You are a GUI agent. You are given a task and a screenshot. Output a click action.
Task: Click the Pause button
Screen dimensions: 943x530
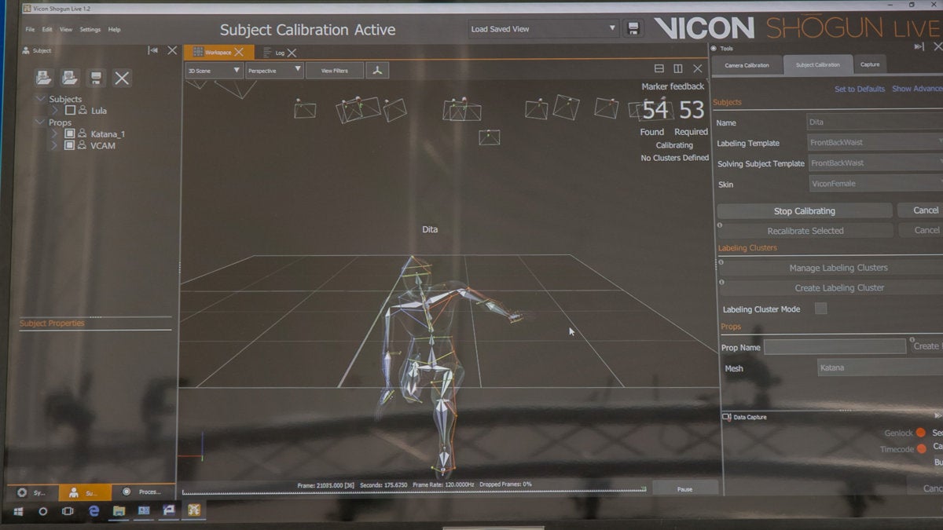[x=684, y=488]
